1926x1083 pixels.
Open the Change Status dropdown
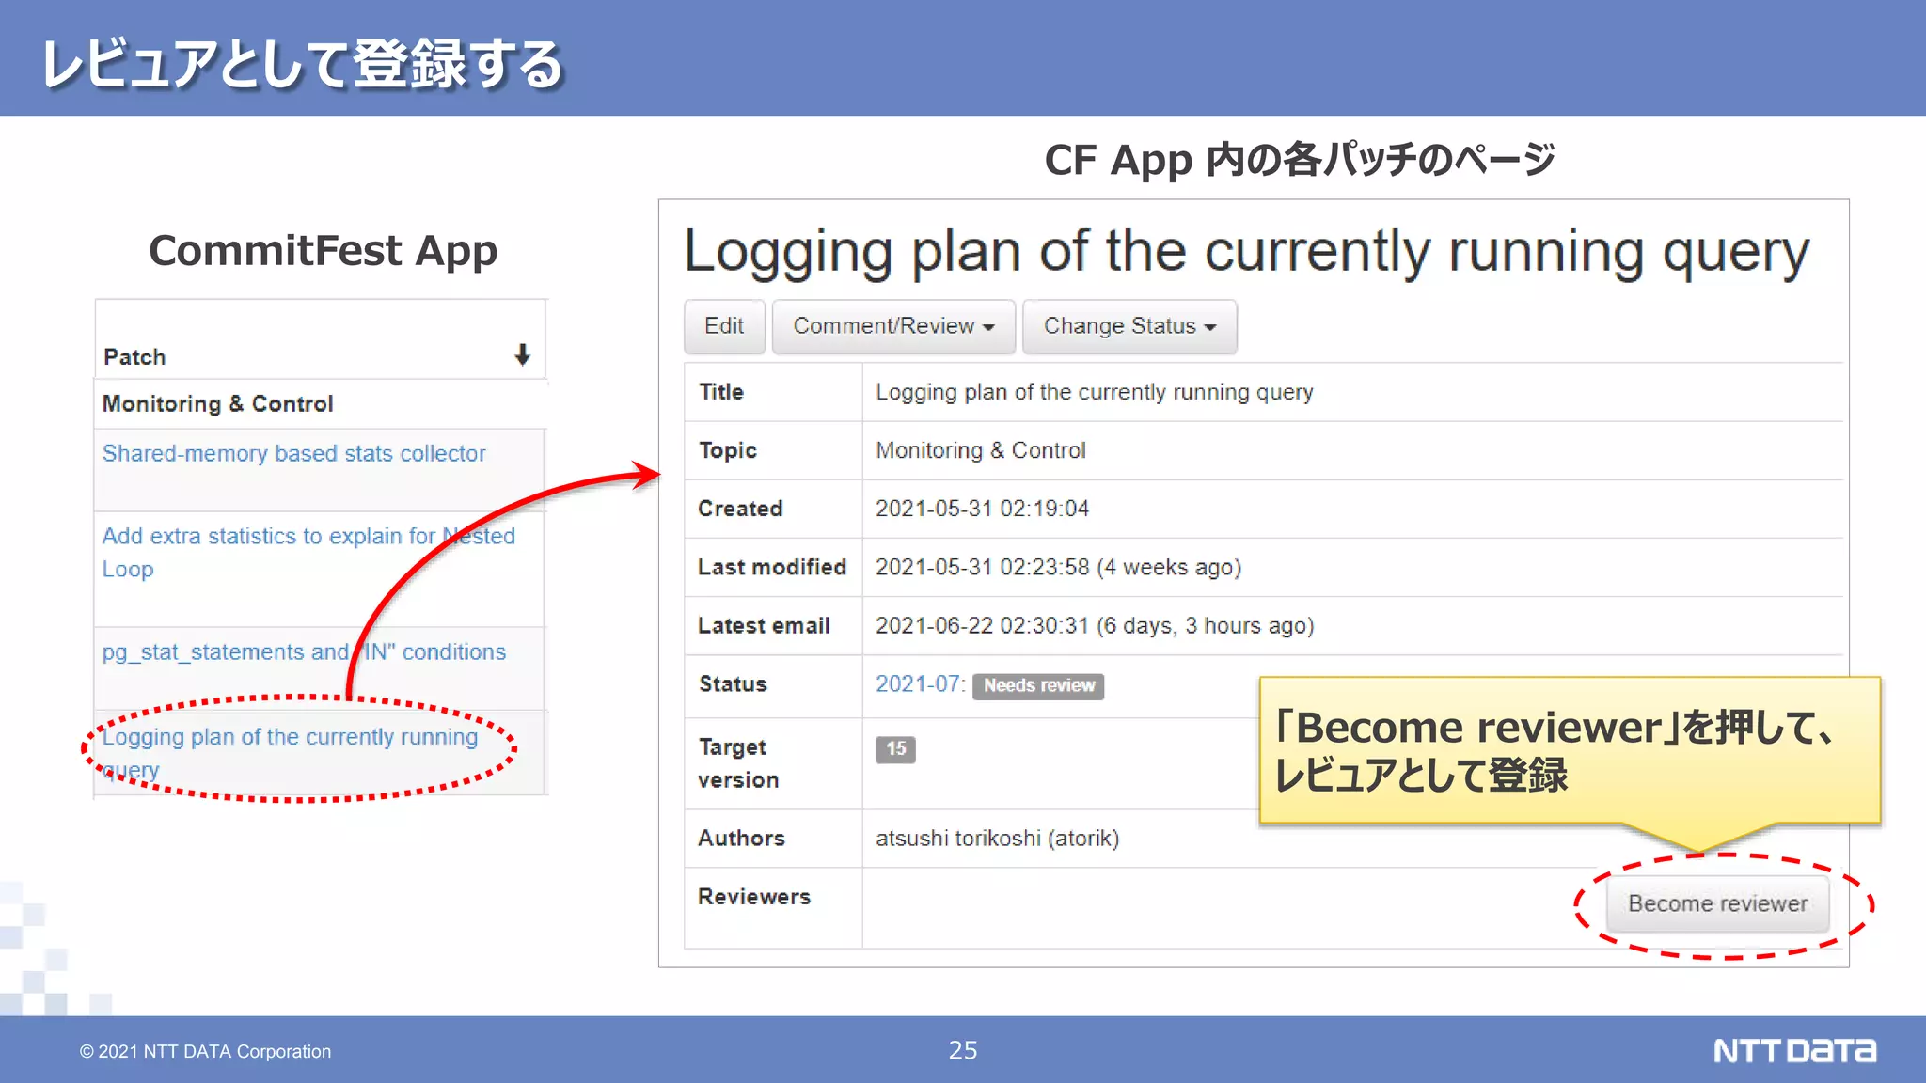[x=1129, y=326]
